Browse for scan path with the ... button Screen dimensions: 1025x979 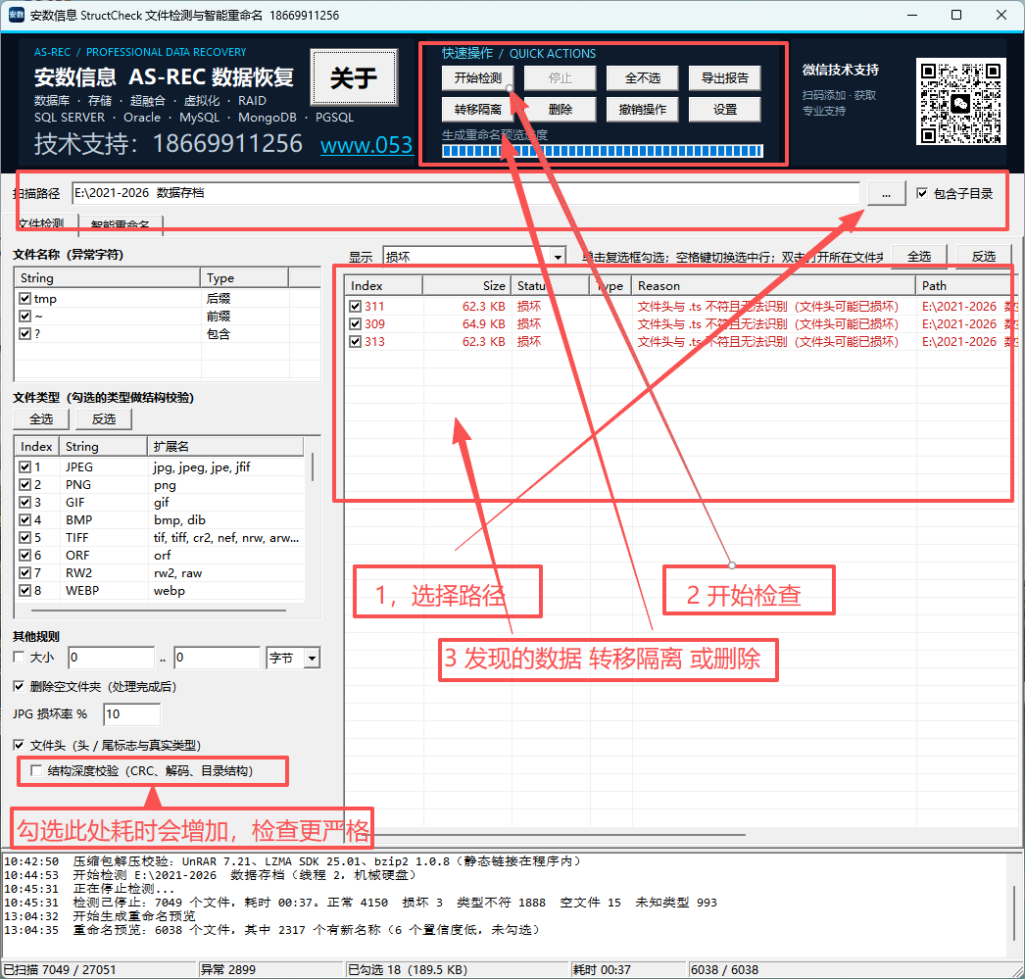tap(887, 193)
